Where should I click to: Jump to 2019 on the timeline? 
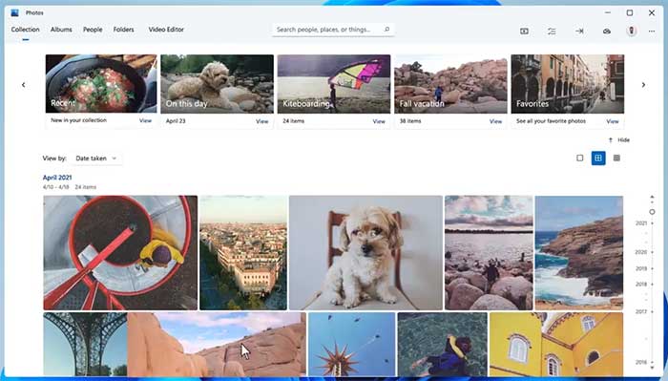641,268
